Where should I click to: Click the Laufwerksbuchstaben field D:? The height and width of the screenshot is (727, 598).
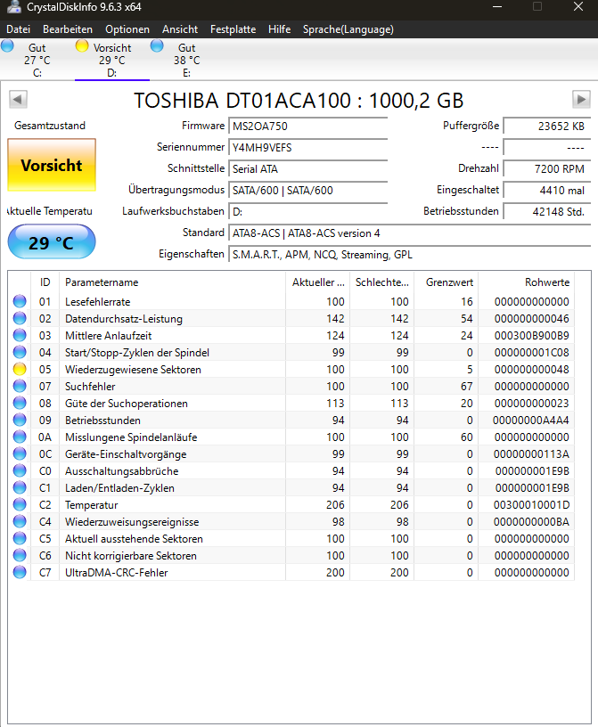pos(308,211)
